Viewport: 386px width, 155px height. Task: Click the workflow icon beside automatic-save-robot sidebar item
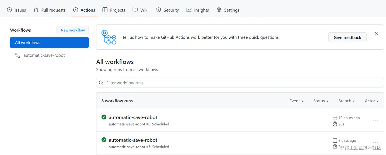coord(17,55)
